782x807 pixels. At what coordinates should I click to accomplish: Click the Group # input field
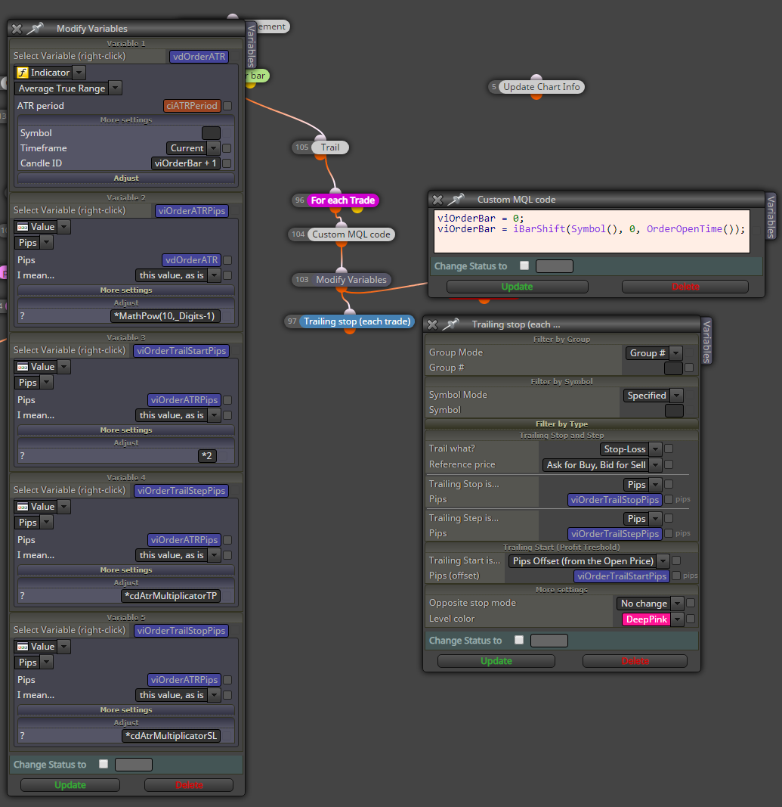(673, 368)
